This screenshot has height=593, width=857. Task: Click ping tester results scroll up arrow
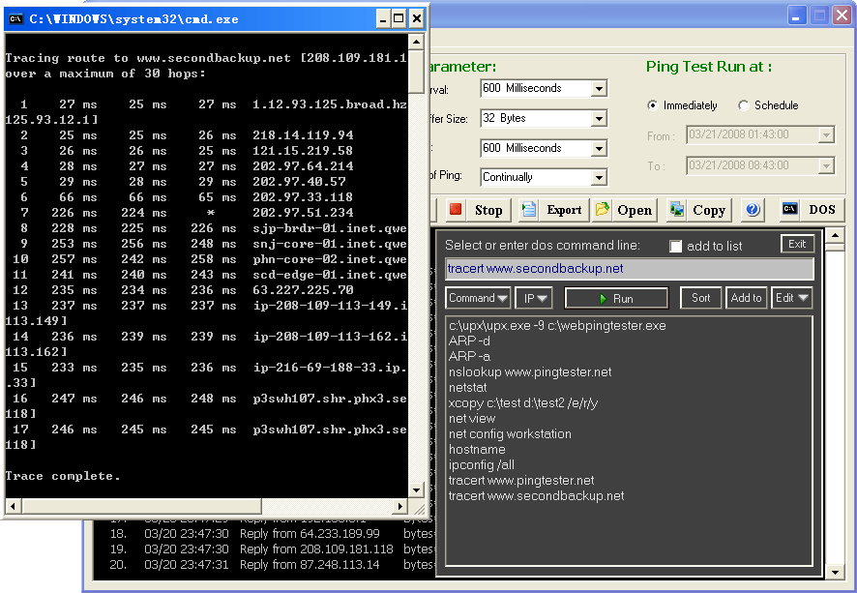tap(835, 236)
